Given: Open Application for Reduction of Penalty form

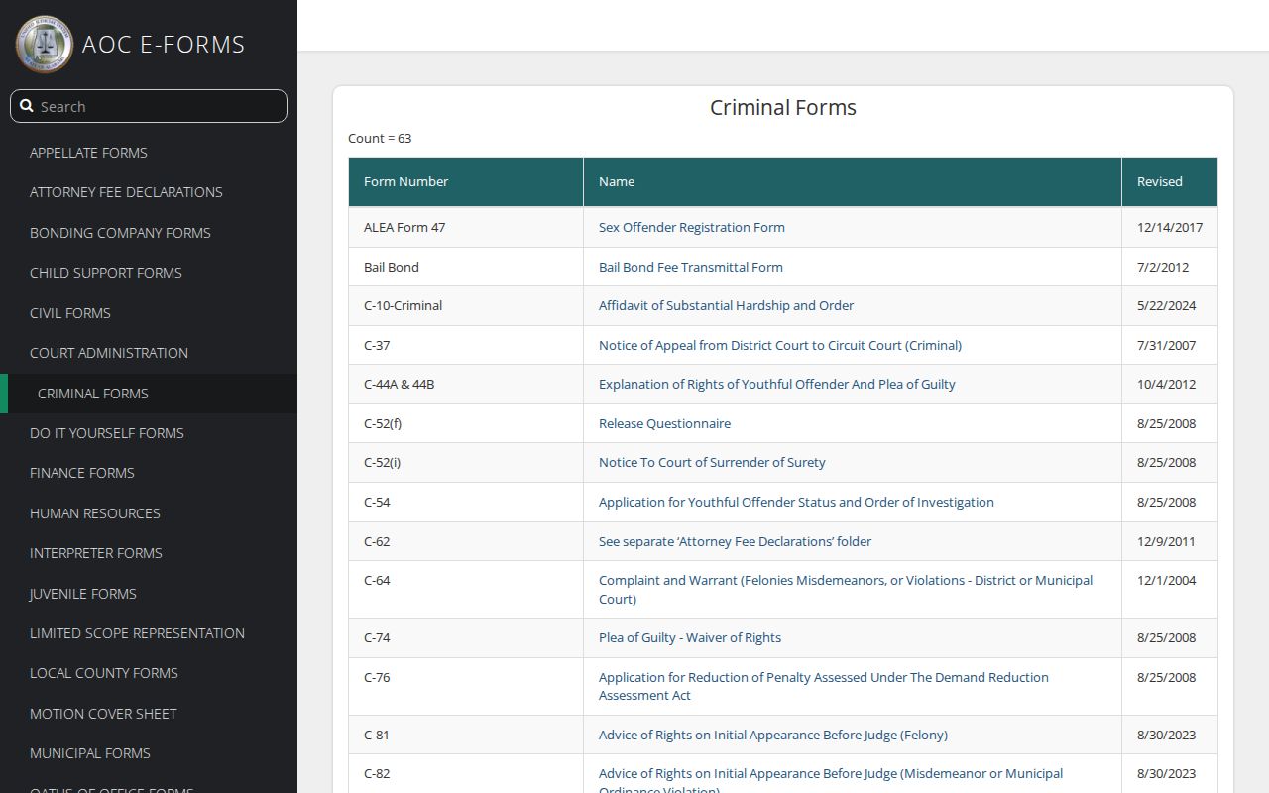Looking at the screenshot, I should tap(824, 686).
